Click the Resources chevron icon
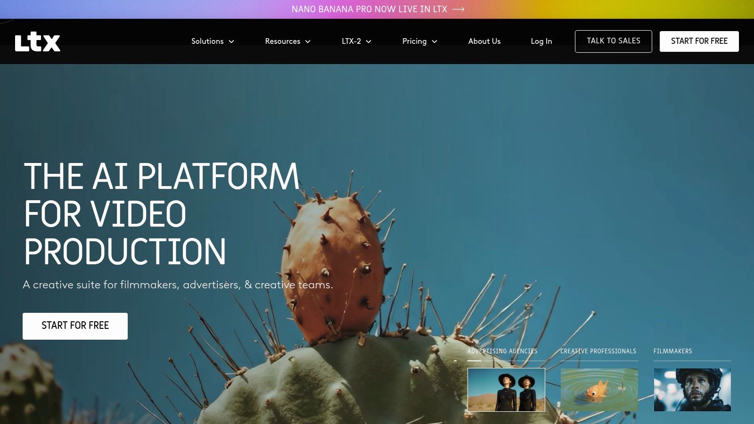Image resolution: width=754 pixels, height=424 pixels. point(308,41)
